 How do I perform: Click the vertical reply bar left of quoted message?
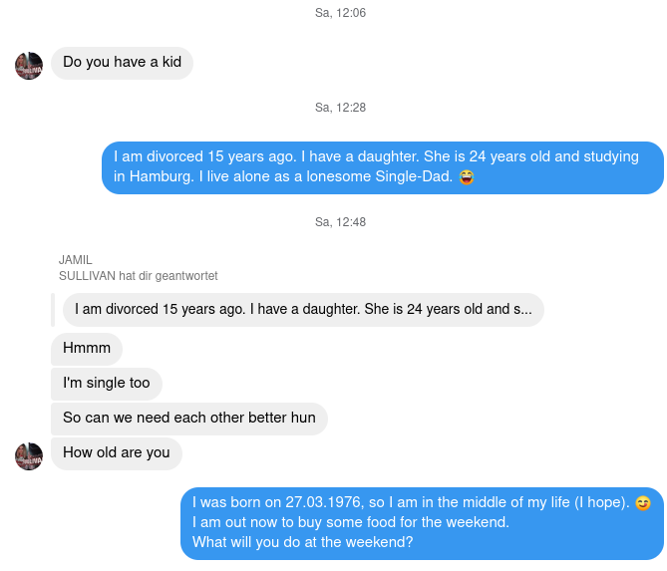coord(53,310)
